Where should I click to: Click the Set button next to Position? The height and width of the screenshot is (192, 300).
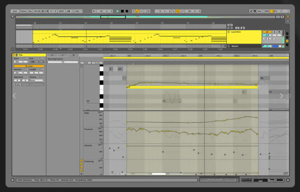click(x=26, y=69)
